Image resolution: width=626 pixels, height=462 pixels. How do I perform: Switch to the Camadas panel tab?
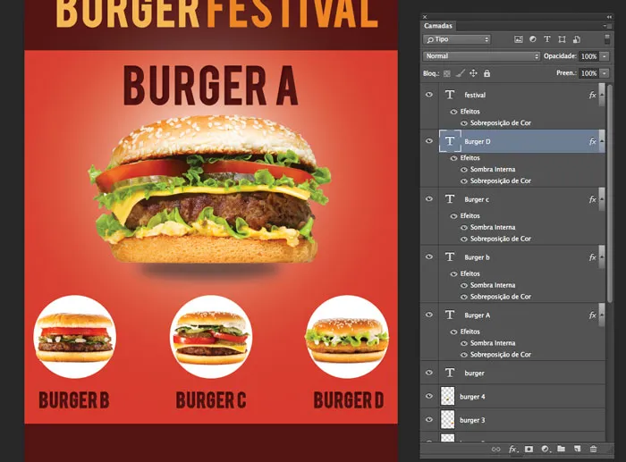click(x=438, y=26)
